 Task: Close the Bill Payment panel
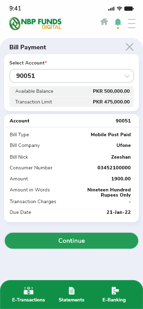(130, 47)
